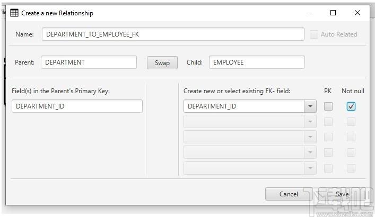The height and width of the screenshot is (217, 375).
Task: Open the last FK-field combo box
Action: coord(250,168)
